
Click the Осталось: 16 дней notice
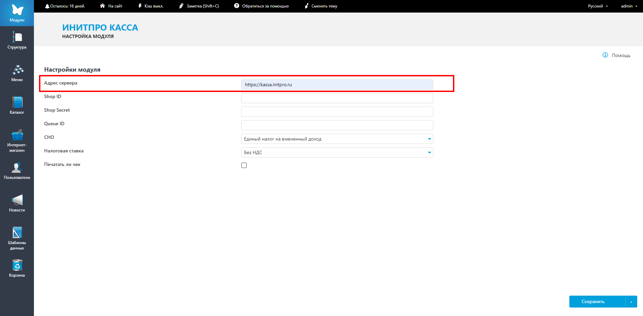[x=68, y=6]
